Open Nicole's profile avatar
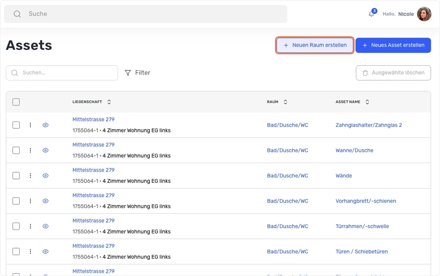Viewport: 440px width, 276px height. coord(424,14)
